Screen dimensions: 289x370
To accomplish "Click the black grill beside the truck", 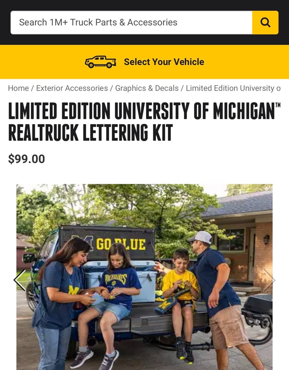I will pos(257,311).
